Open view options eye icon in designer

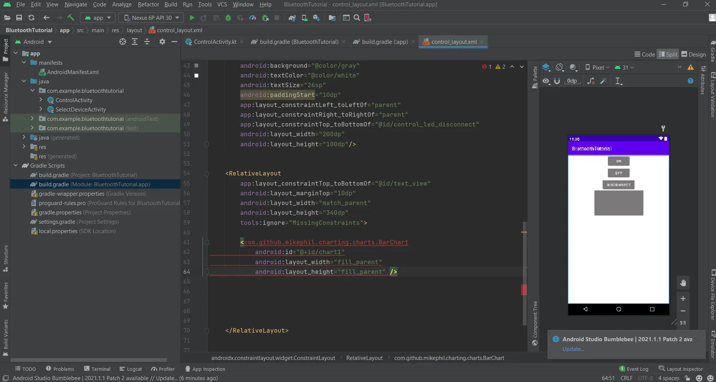(547, 81)
